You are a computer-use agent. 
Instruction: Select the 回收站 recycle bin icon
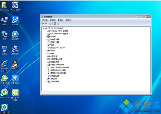5,50
